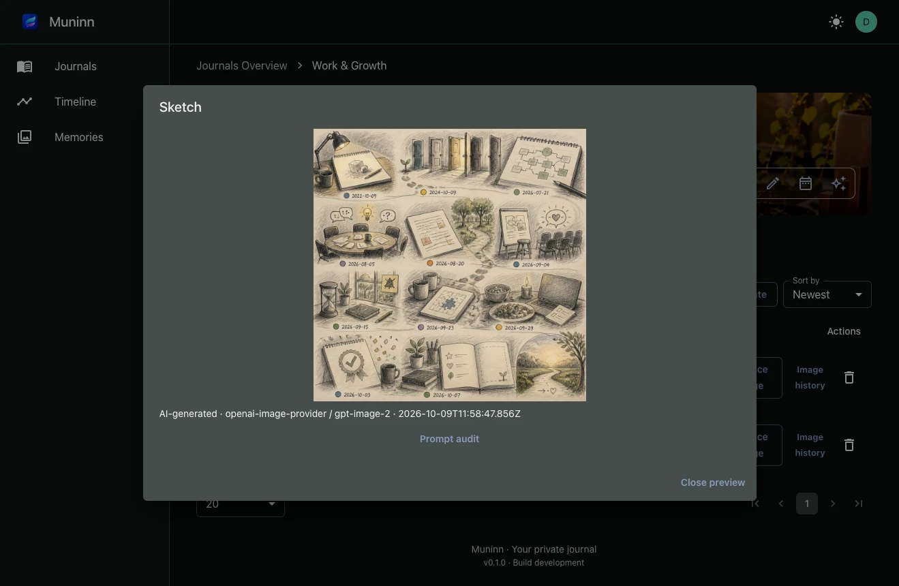This screenshot has width=899, height=586.
Task: Click the Actions column header
Action: tap(844, 331)
